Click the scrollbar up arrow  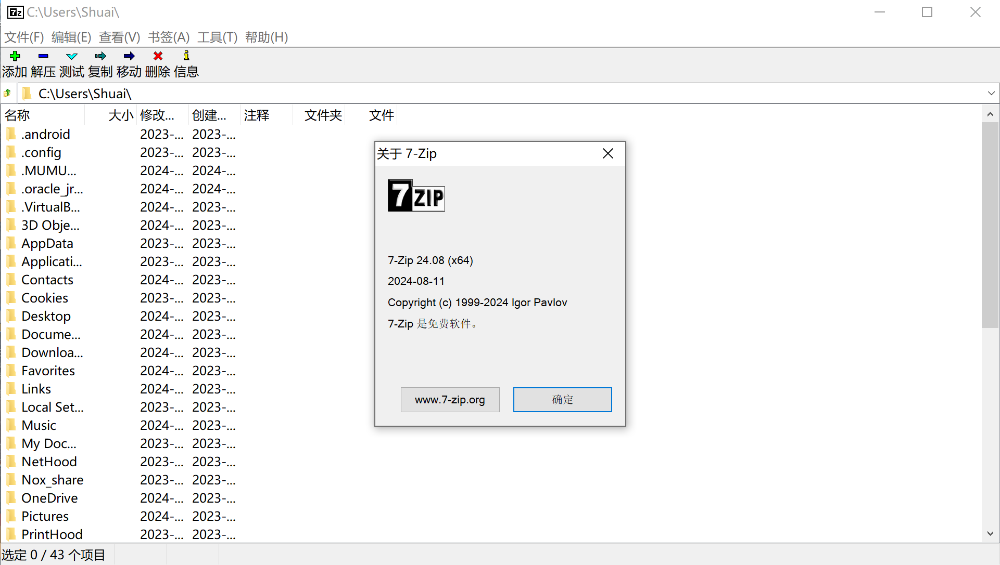tap(990, 114)
